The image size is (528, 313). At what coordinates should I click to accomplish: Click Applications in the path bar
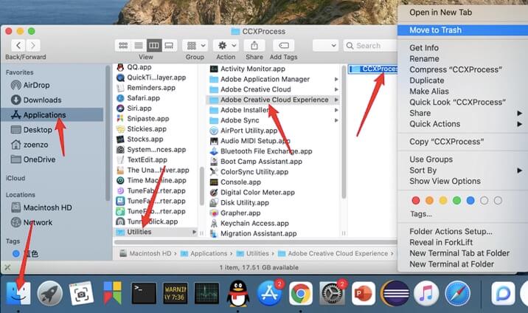(x=204, y=253)
